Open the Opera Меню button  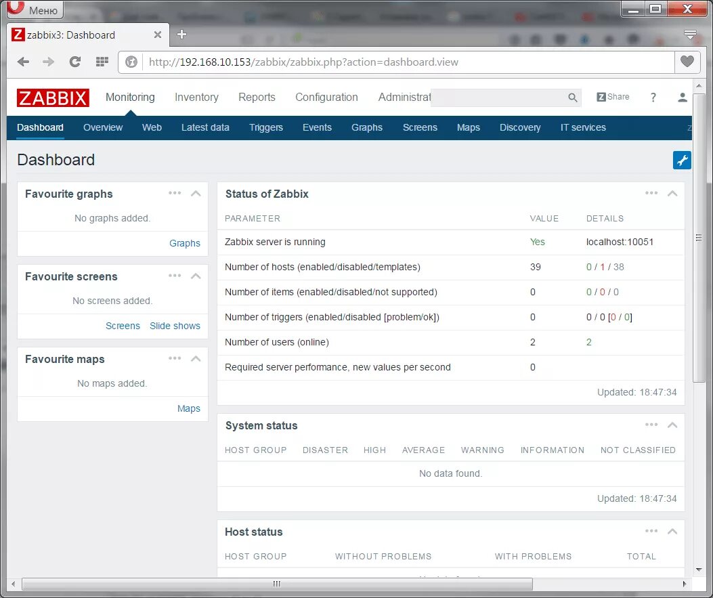(35, 9)
